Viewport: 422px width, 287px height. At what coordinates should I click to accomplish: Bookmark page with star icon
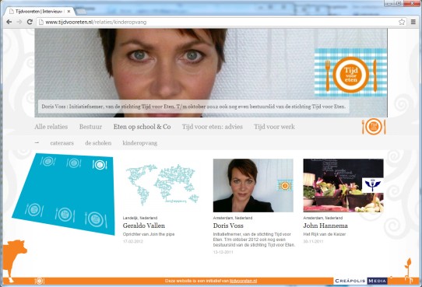coord(402,22)
